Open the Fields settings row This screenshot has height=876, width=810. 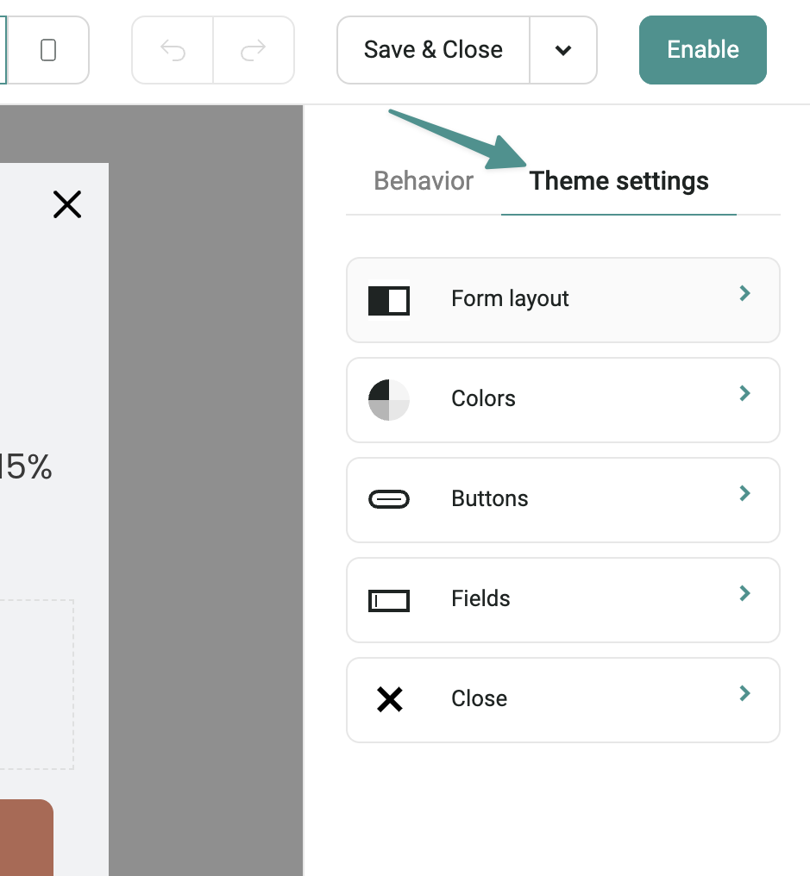point(563,600)
